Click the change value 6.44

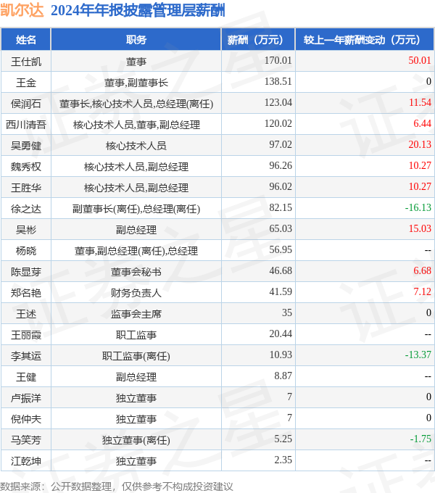click(422, 123)
